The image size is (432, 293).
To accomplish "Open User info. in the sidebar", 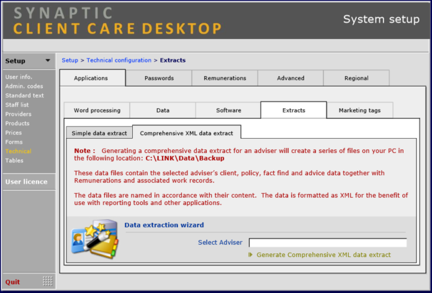I will point(19,77).
